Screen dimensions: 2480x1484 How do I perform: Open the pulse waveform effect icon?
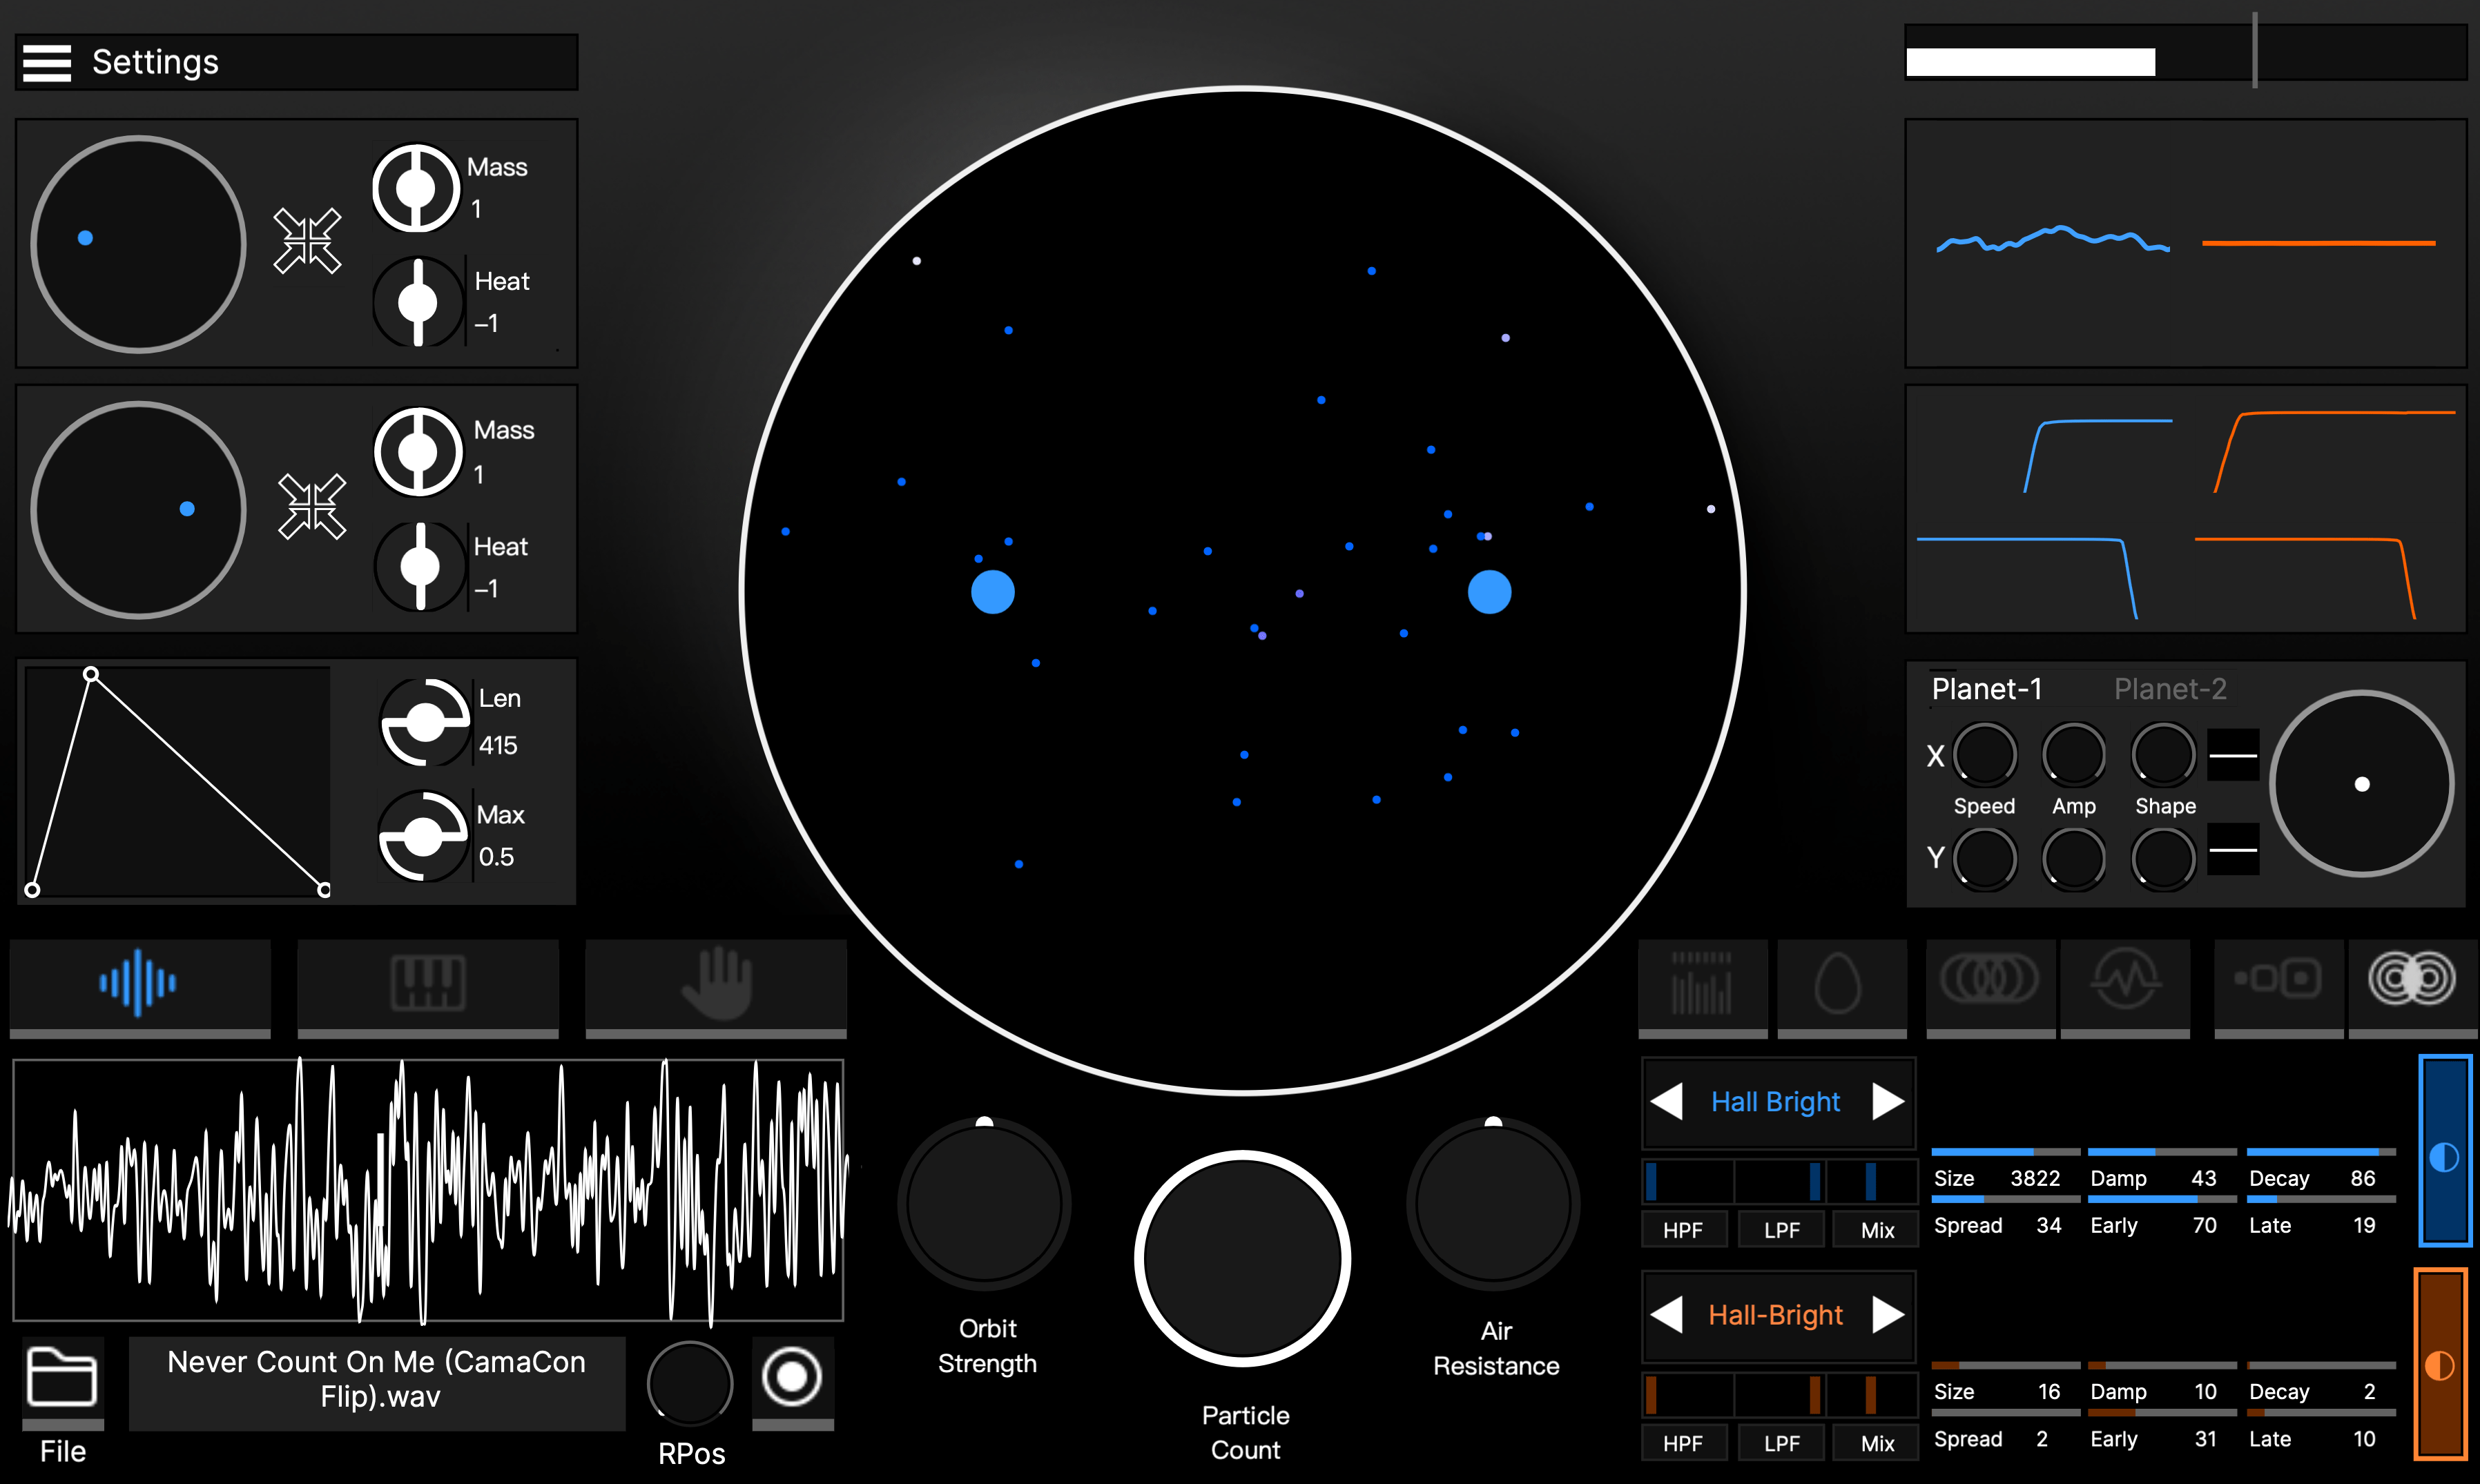(2125, 980)
